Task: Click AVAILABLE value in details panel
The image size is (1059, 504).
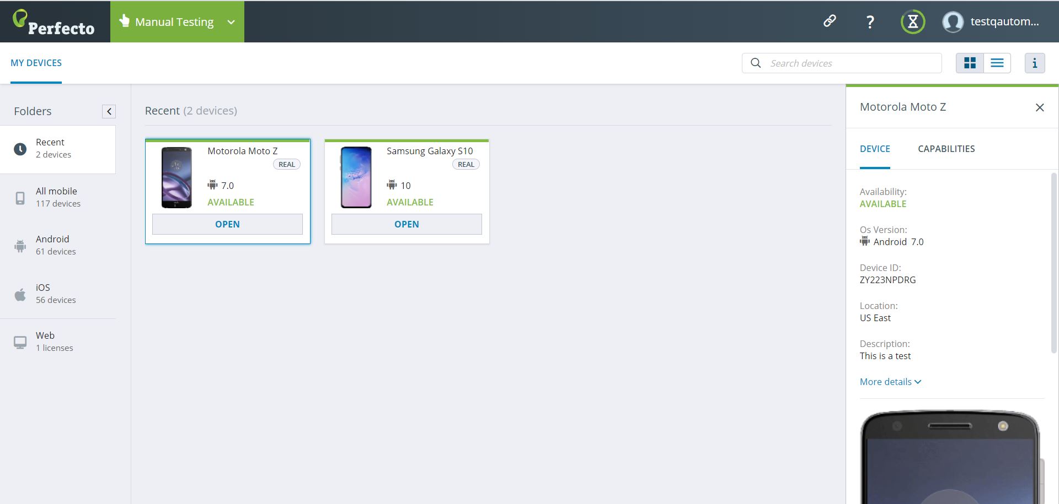Action: (883, 204)
